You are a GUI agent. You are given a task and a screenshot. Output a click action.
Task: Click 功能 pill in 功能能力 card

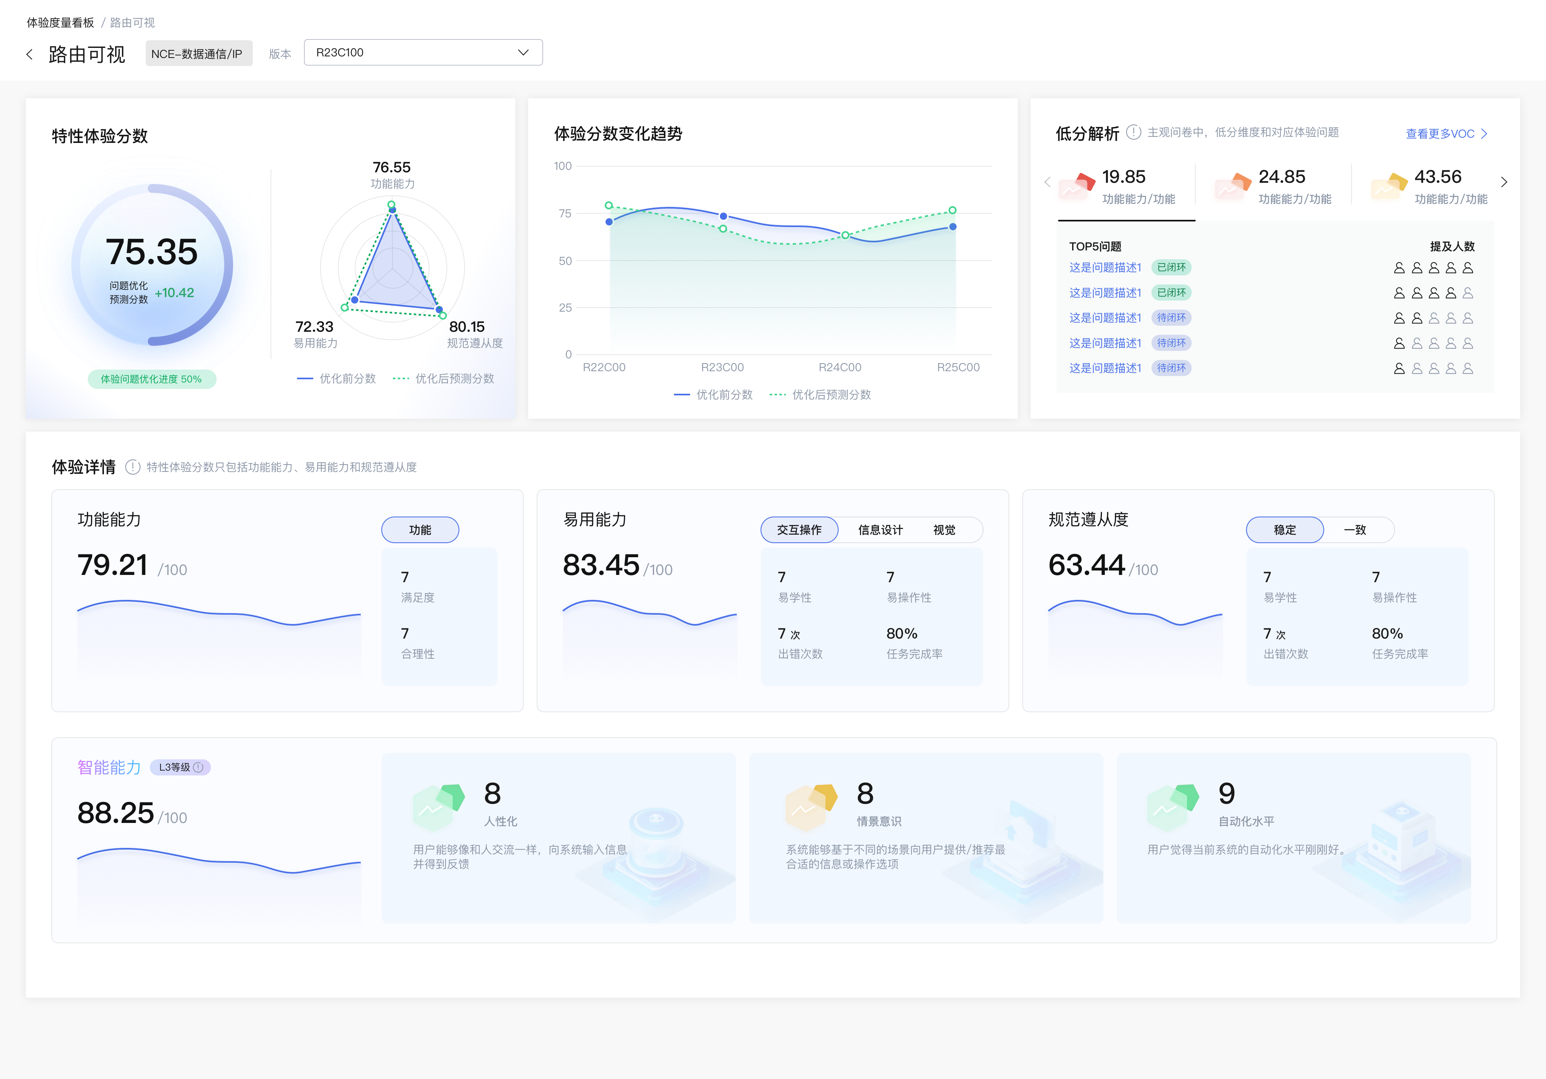tap(420, 529)
